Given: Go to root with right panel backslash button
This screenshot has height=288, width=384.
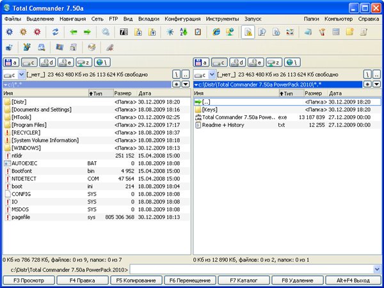Looking at the screenshot, I should pyautogui.click(x=367, y=74).
